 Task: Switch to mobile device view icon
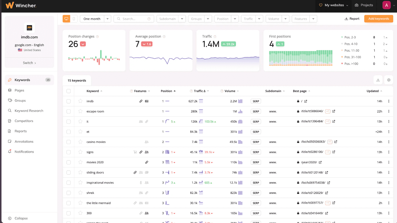click(x=74, y=19)
